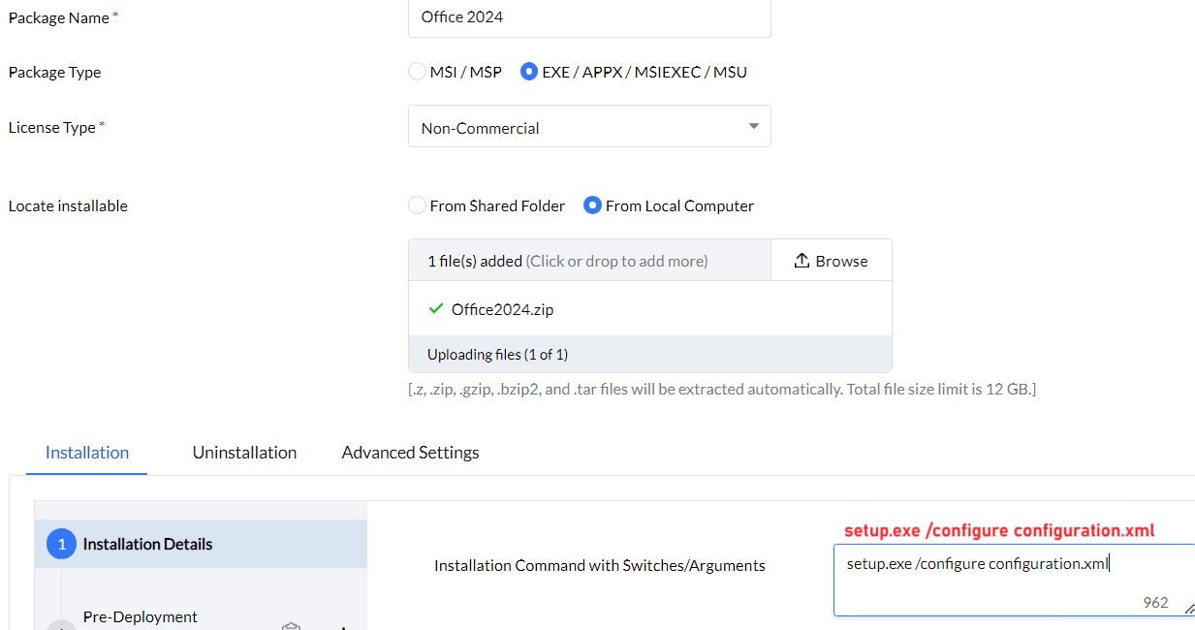
Task: Click the file drop area header
Action: pos(589,261)
